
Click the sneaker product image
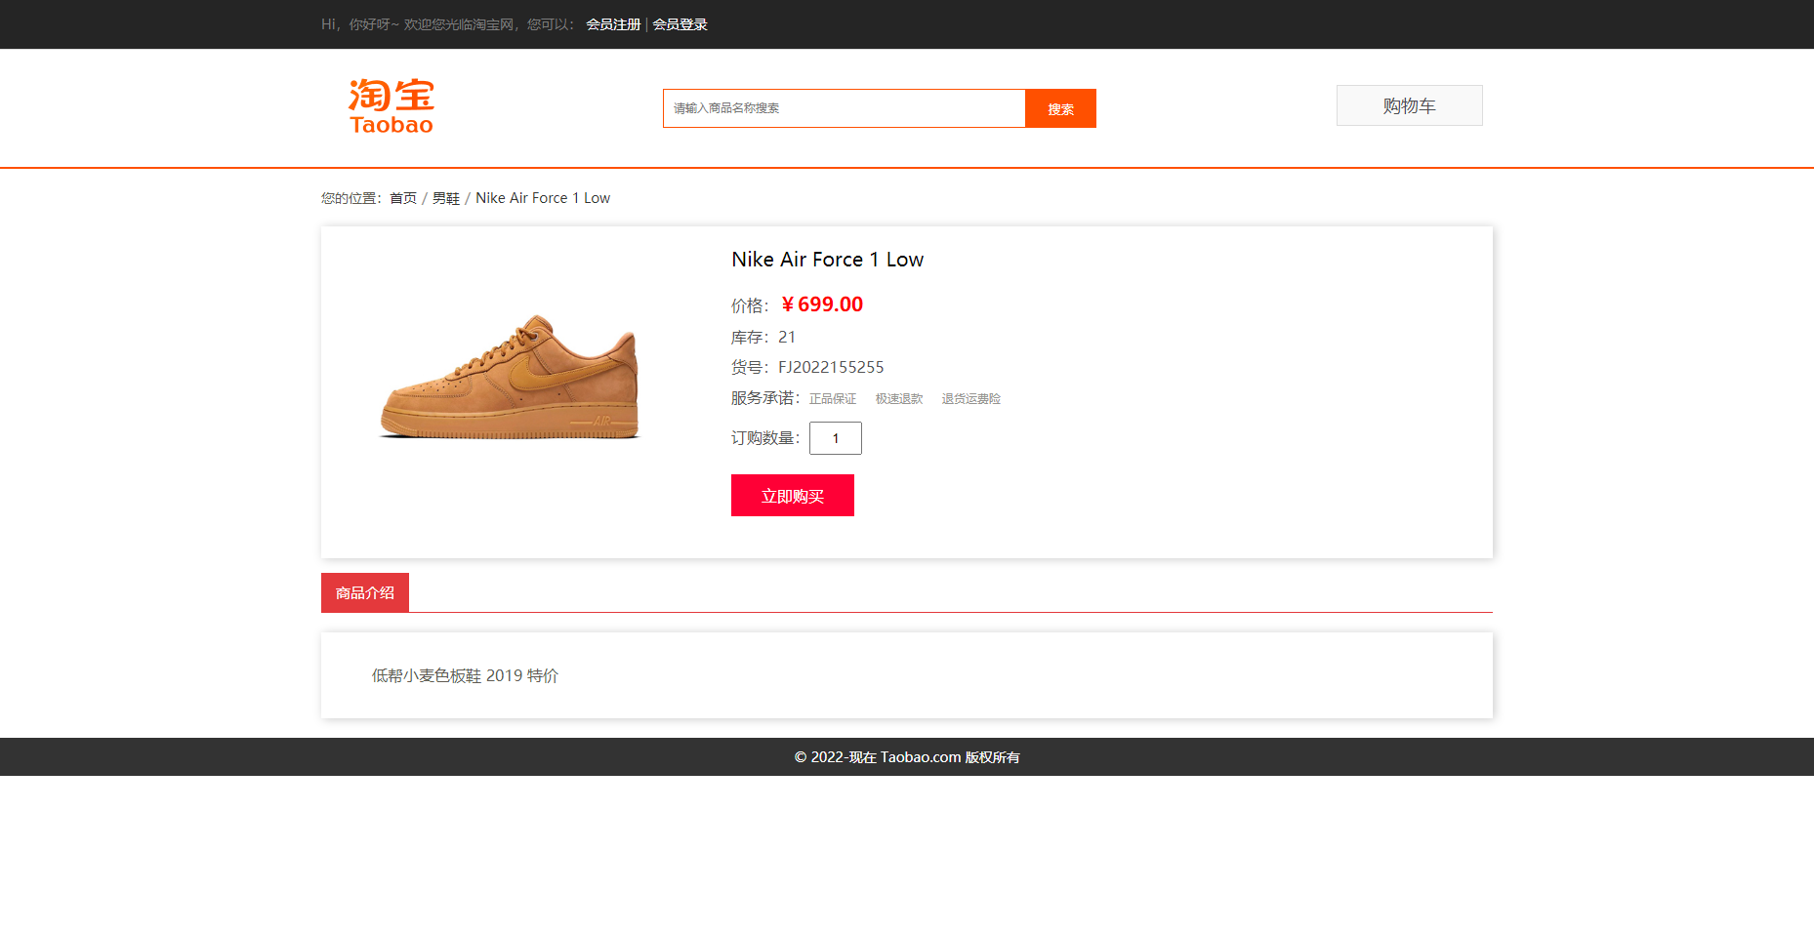click(510, 377)
